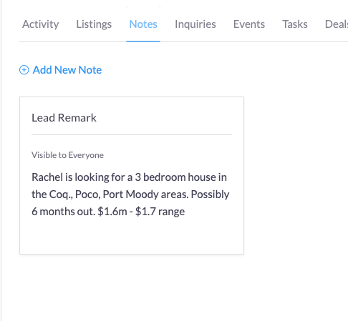Click the Visible to Everyone label
The height and width of the screenshot is (321, 348).
click(x=67, y=155)
